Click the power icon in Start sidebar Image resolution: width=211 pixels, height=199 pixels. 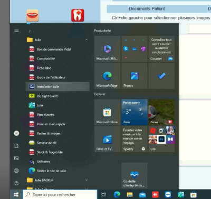[x=16, y=183]
